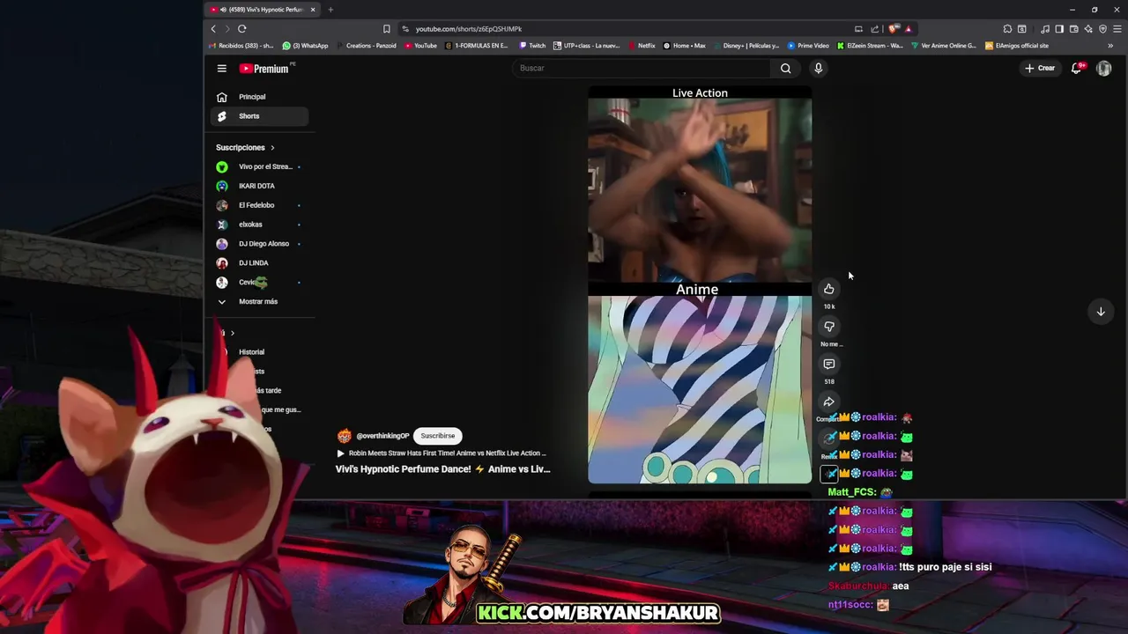Click the browser forward arrow
This screenshot has width=1128, height=634.
pos(226,28)
